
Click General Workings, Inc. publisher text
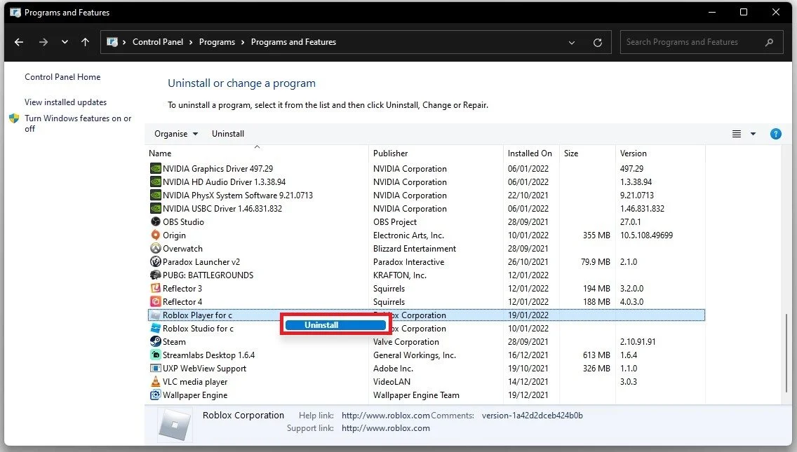(x=414, y=355)
